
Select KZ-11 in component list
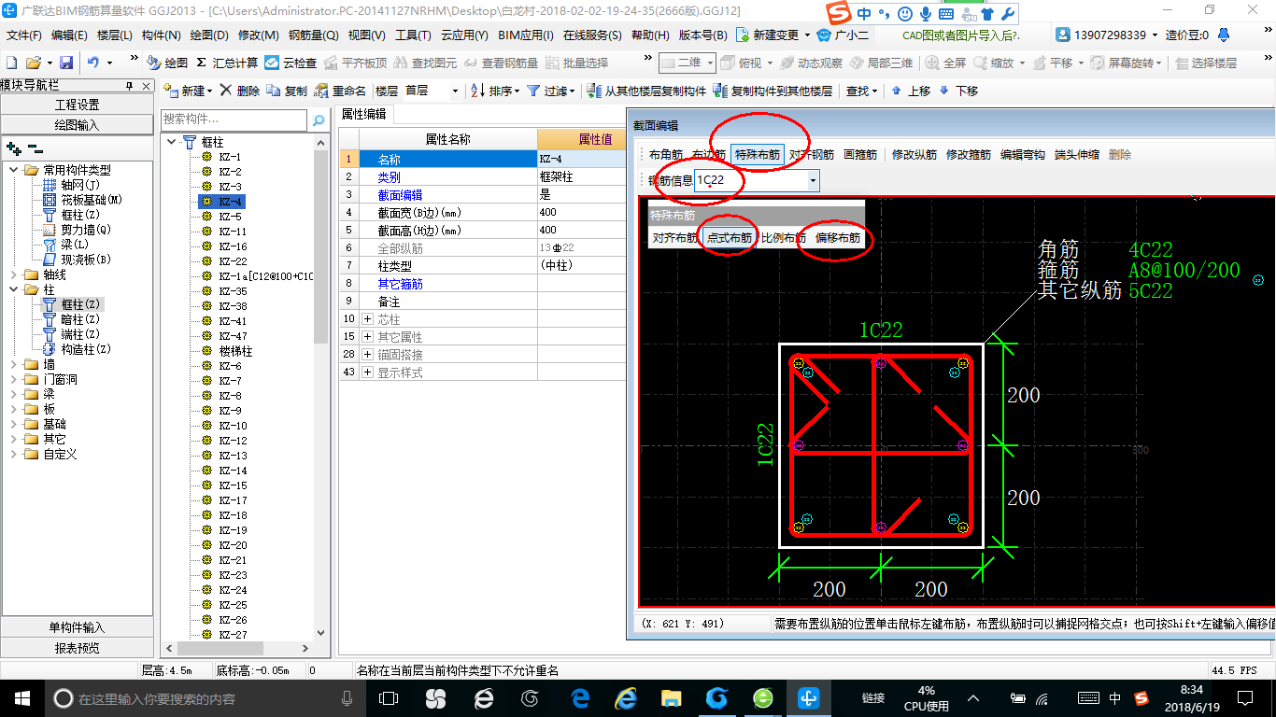coord(233,232)
